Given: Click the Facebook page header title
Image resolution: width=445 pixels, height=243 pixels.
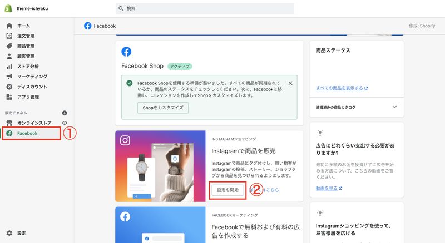Looking at the screenshot, I should (x=105, y=26).
